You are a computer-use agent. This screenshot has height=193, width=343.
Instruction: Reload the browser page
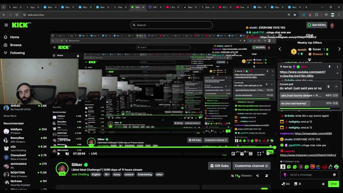click(x=17, y=15)
